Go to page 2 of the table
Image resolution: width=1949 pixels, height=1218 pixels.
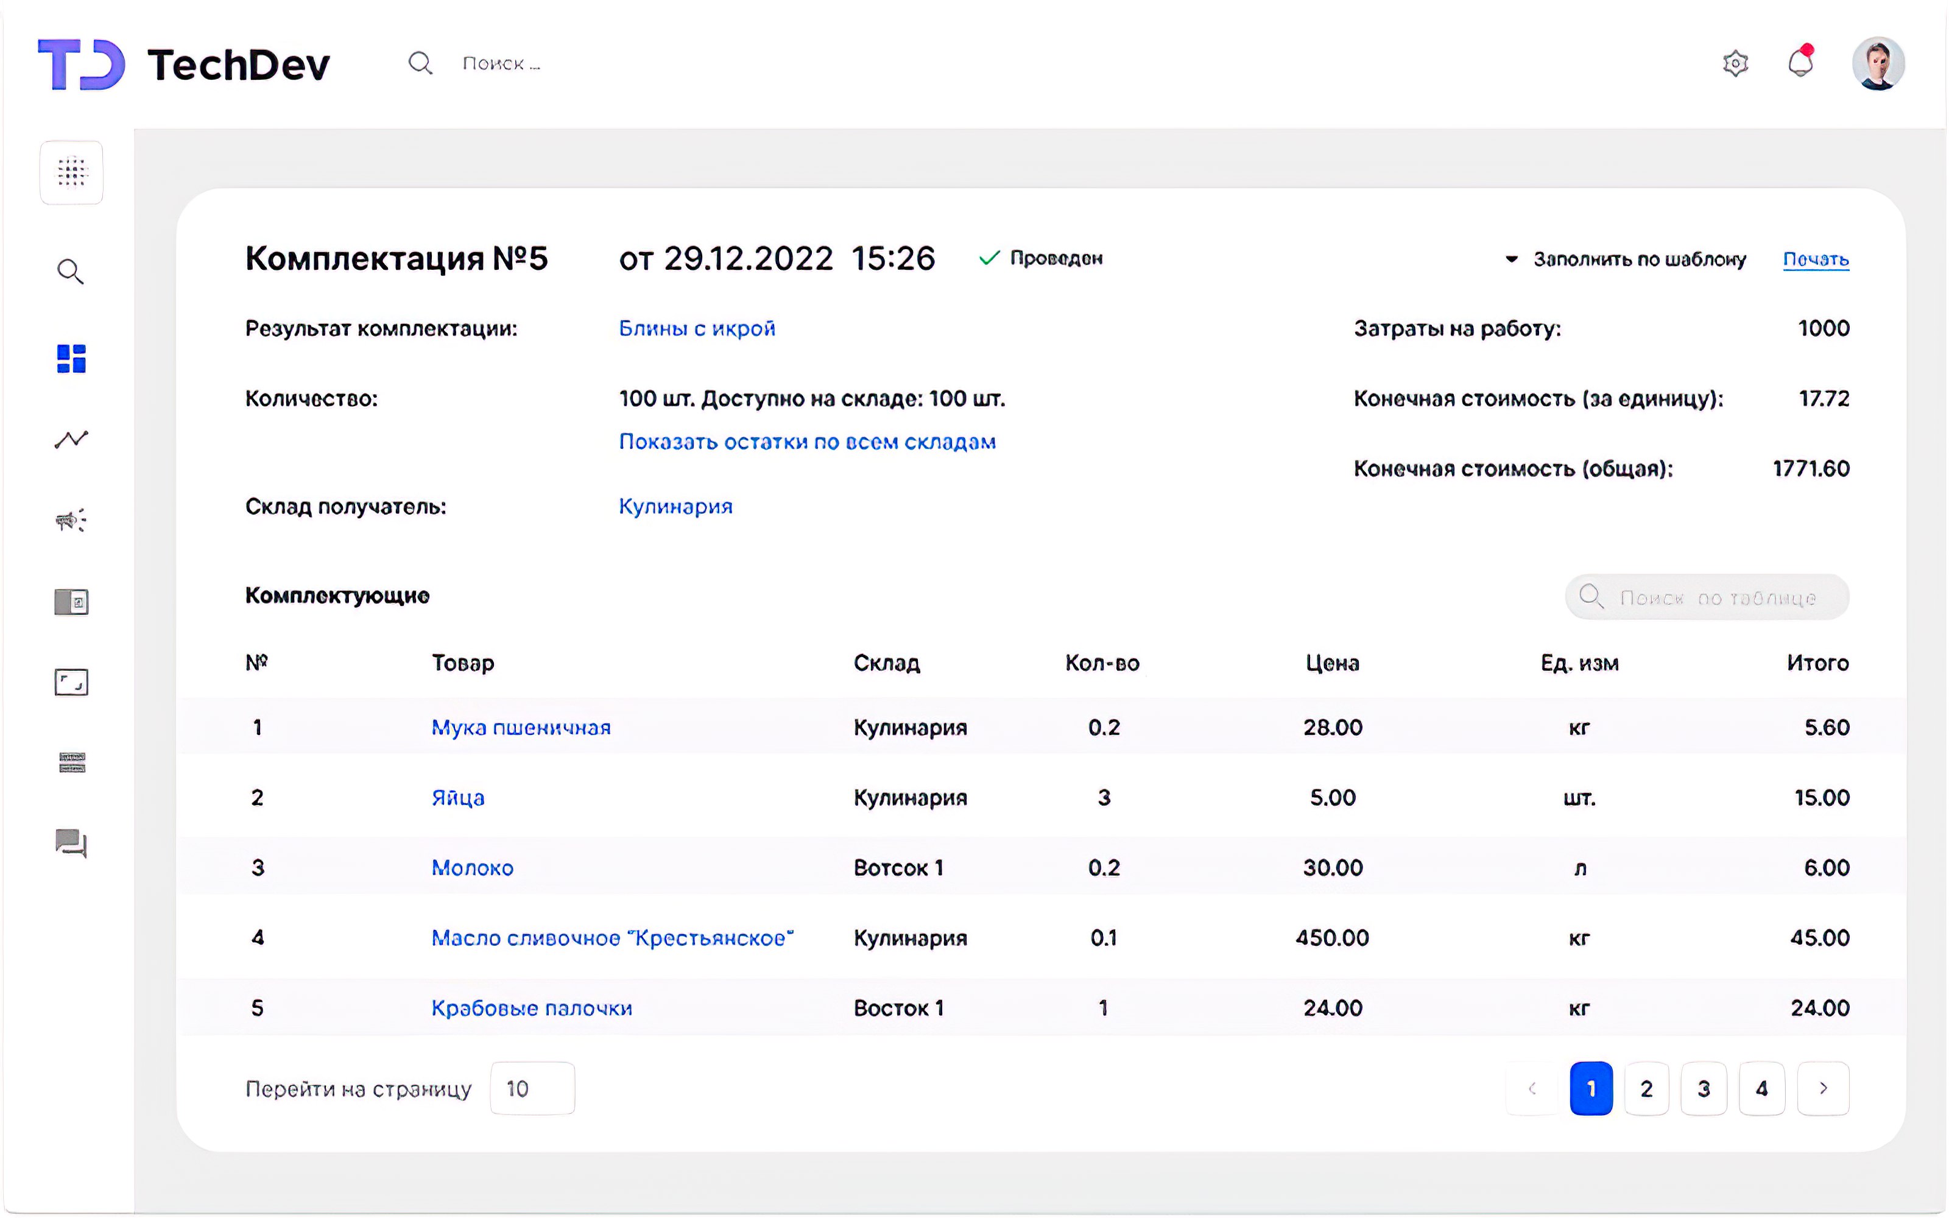(1646, 1088)
